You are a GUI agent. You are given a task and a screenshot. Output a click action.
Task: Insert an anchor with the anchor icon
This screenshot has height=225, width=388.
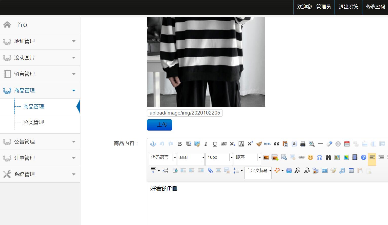(153, 144)
